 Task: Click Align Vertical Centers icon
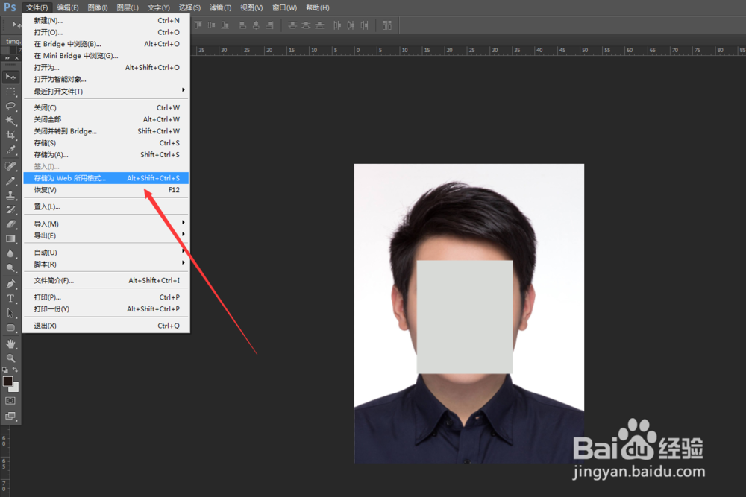[211, 25]
